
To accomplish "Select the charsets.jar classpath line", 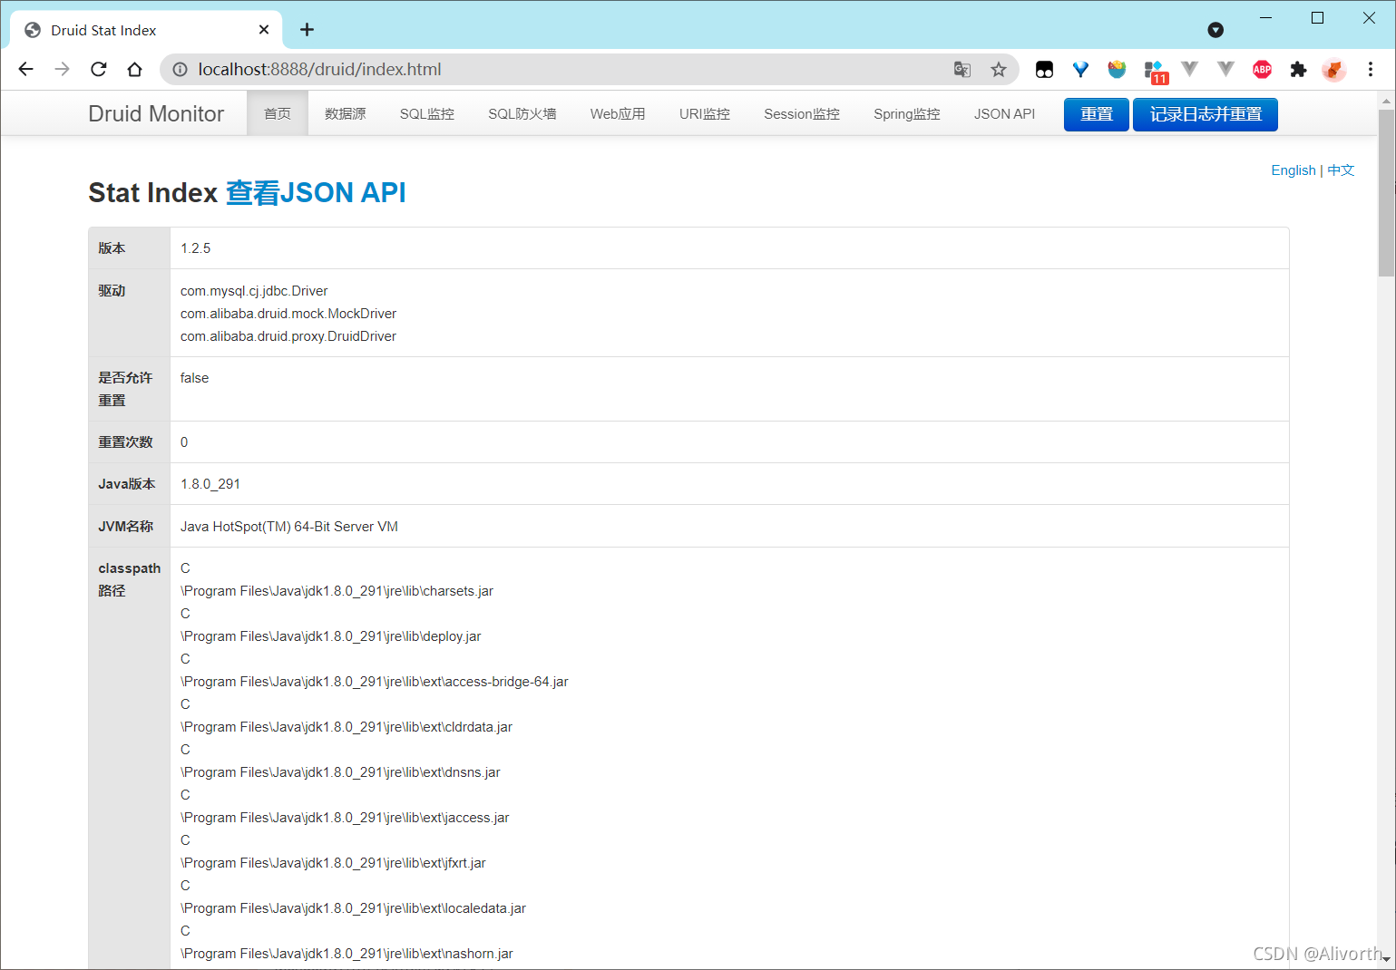I will coord(337,590).
